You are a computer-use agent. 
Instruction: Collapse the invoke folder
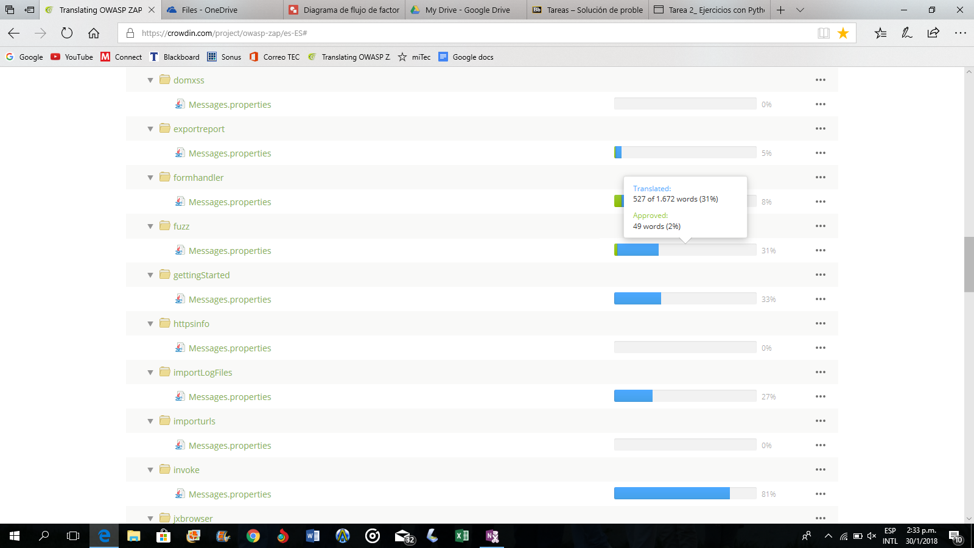click(x=150, y=470)
